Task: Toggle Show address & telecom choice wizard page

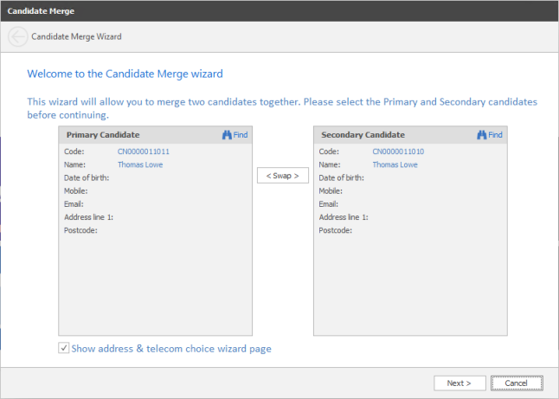Action: pyautogui.click(x=65, y=349)
